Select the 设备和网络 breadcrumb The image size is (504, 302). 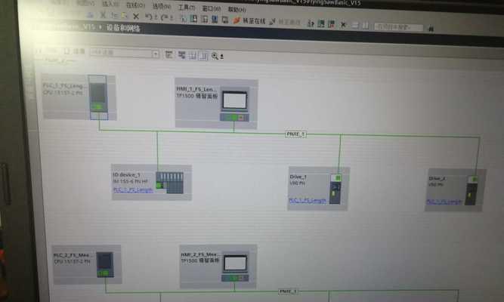[123, 28]
